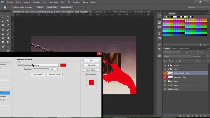Open the Imagem menu
The height and width of the screenshot is (118, 210).
coord(27,2)
